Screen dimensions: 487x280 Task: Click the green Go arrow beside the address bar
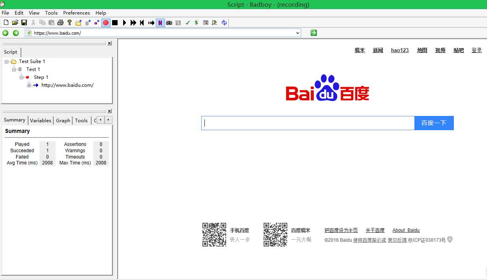pos(314,33)
